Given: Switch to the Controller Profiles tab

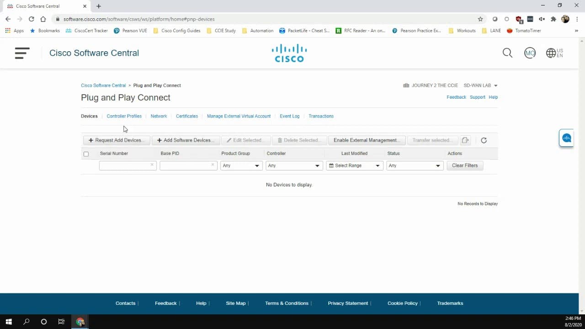Looking at the screenshot, I should pyautogui.click(x=124, y=116).
